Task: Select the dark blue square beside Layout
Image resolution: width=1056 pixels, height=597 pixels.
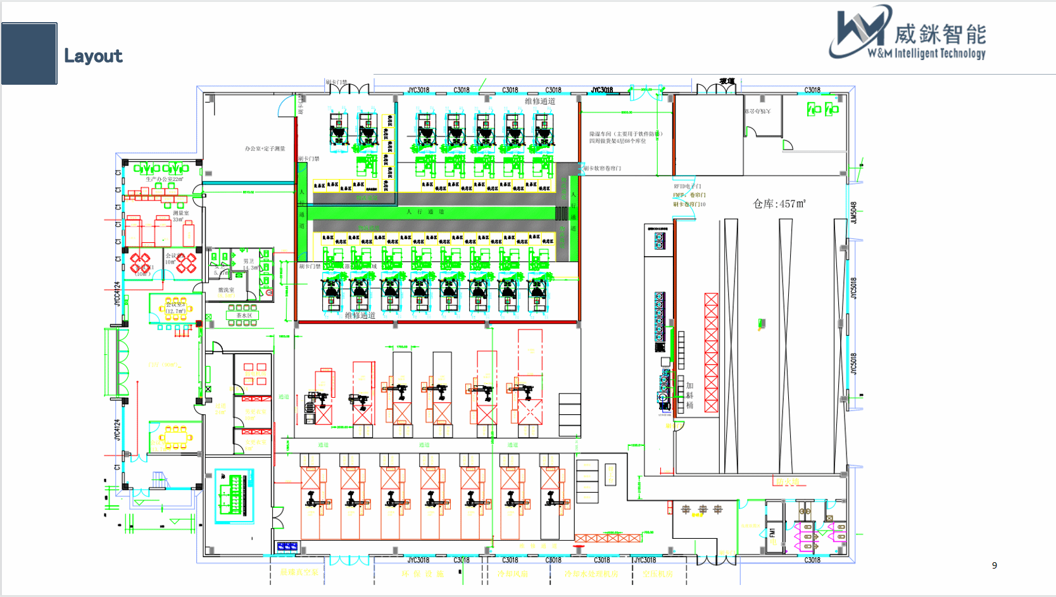Action: tap(29, 54)
